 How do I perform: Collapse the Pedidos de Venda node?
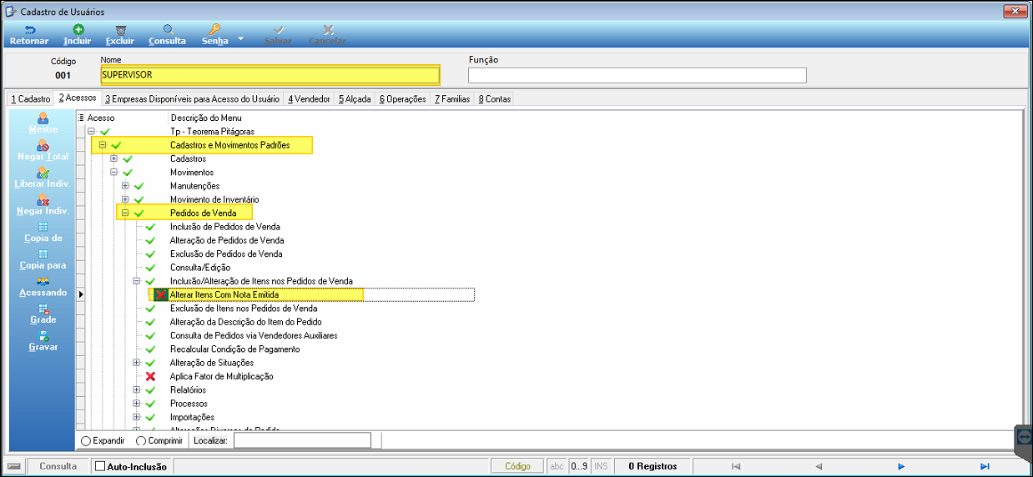125,213
